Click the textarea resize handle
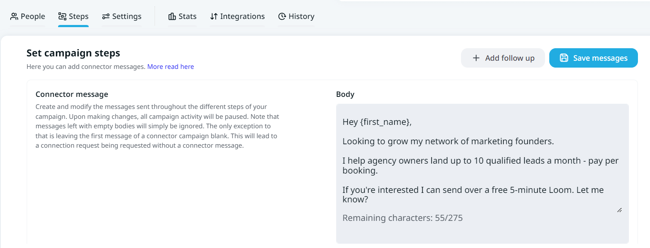Image resolution: width=650 pixels, height=248 pixels. point(620,210)
